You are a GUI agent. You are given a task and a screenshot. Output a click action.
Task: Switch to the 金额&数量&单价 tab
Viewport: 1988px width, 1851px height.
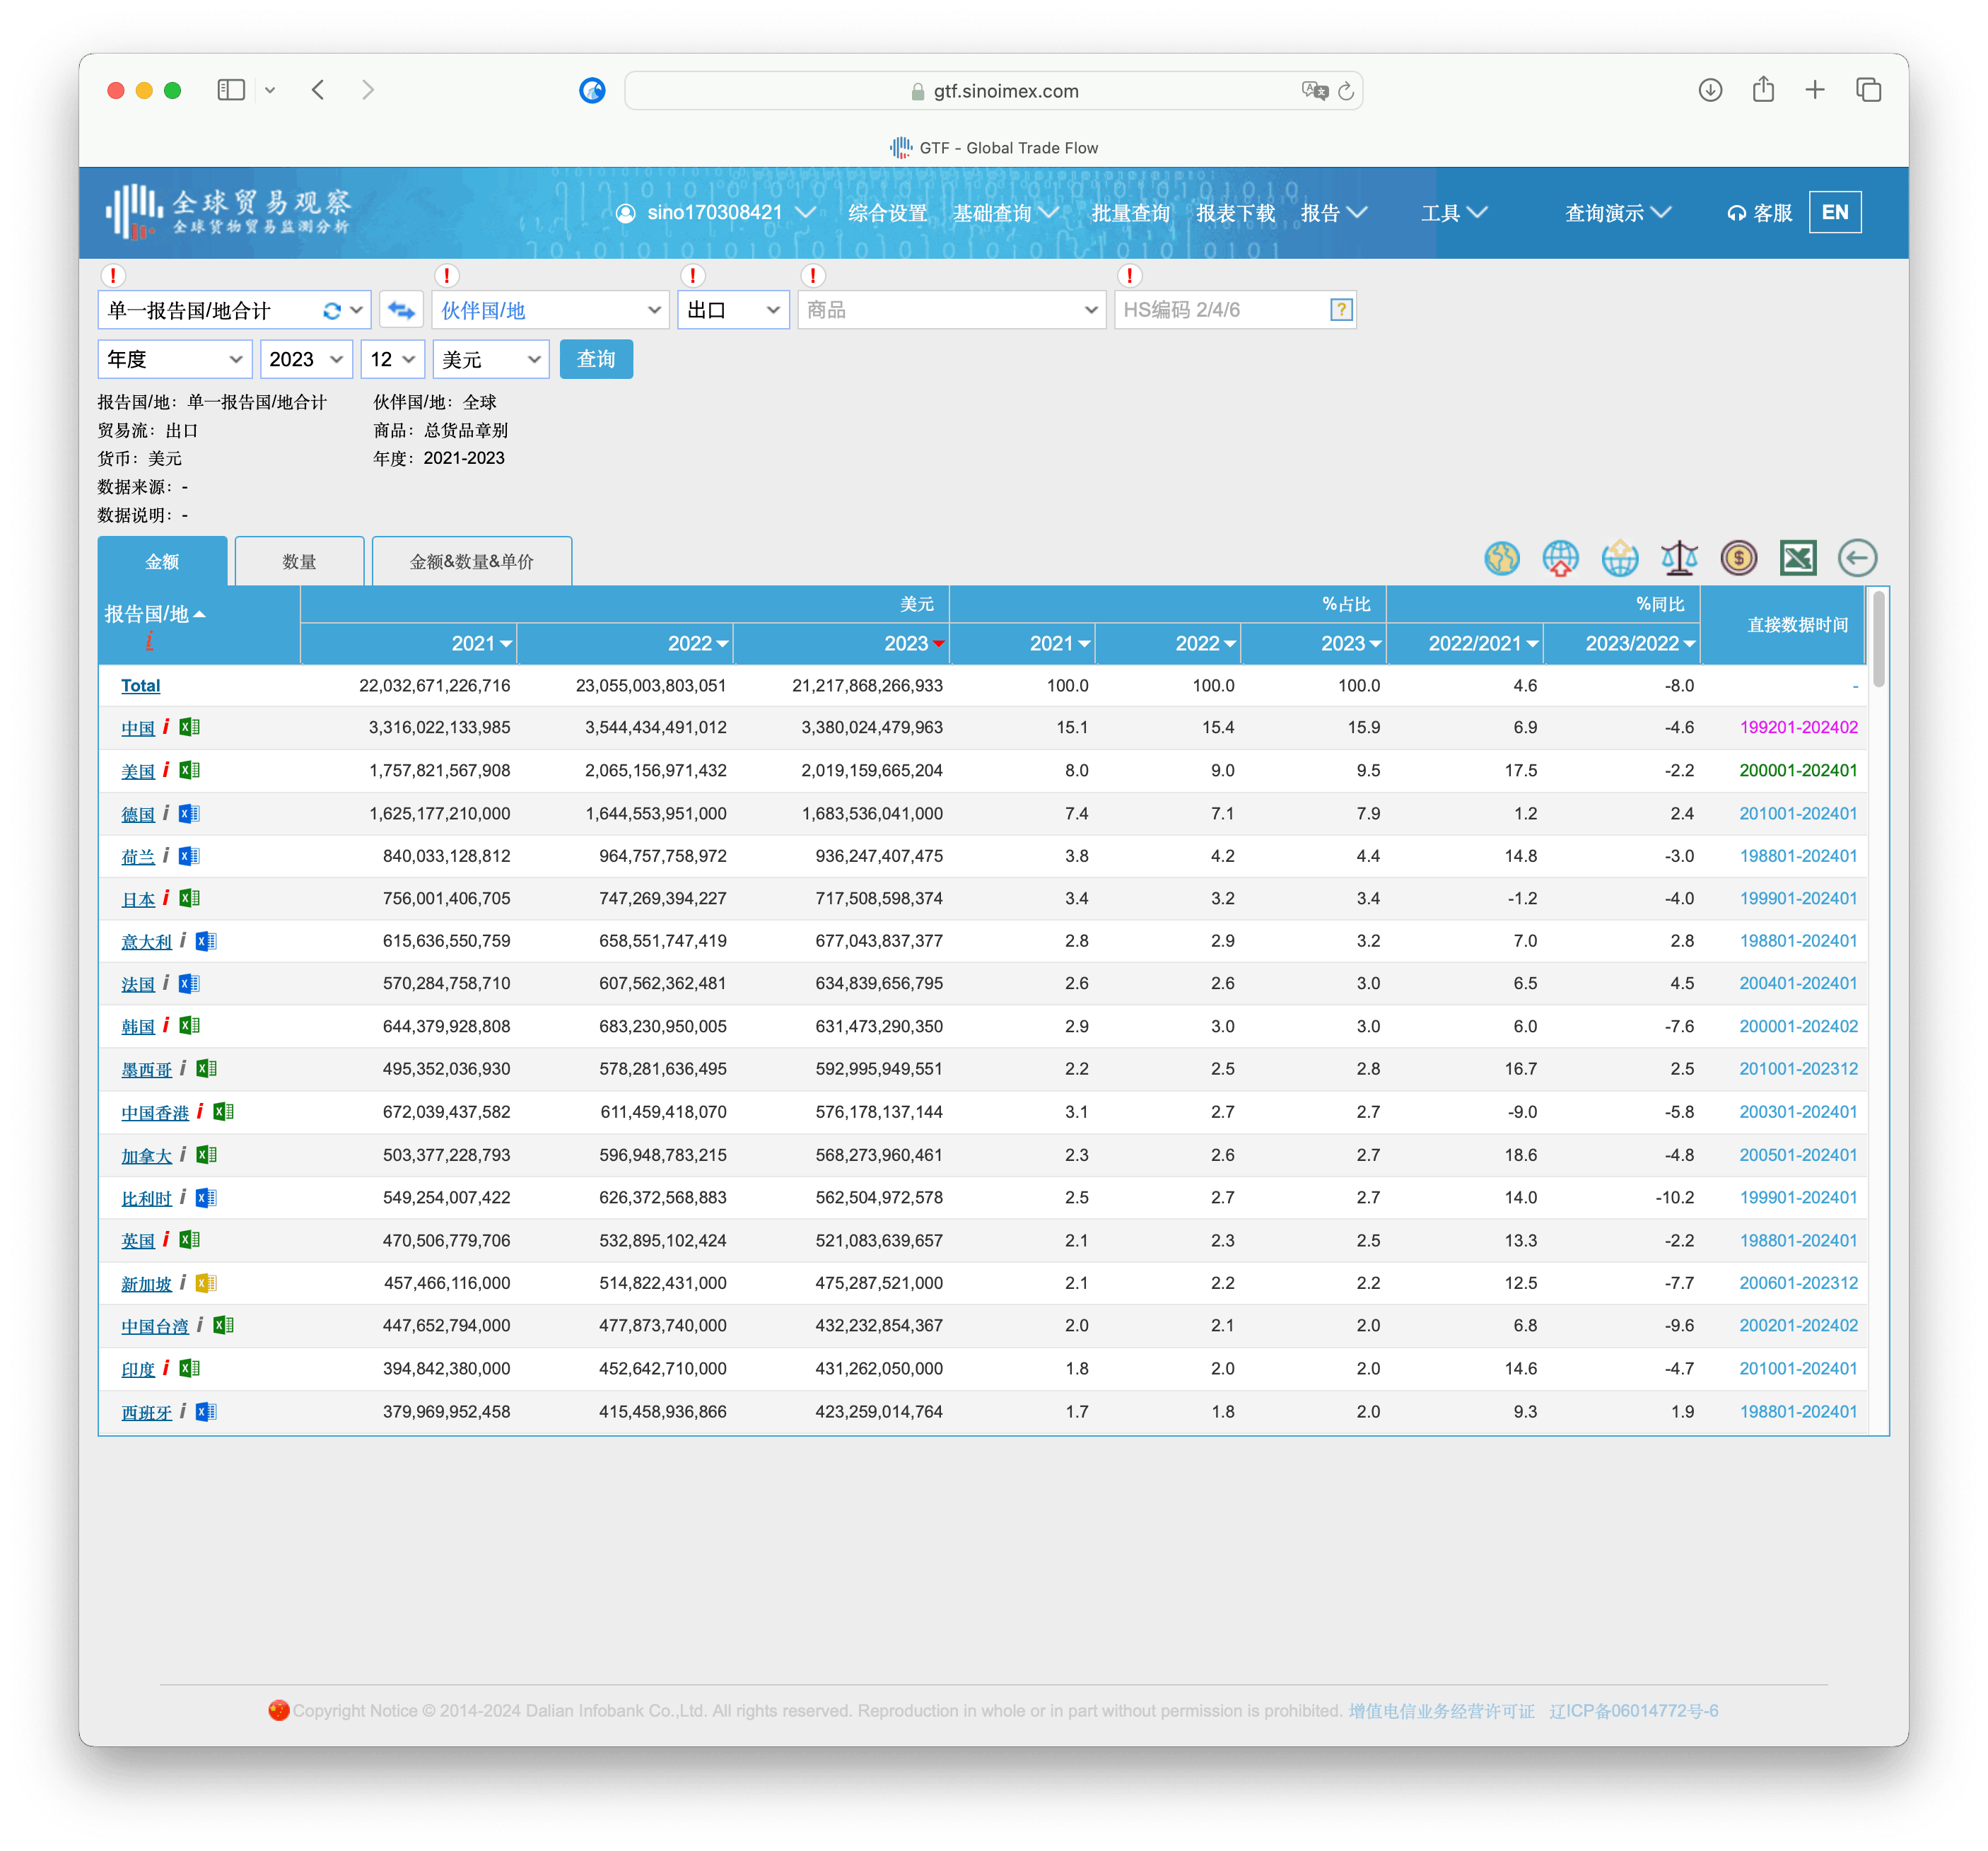[x=471, y=561]
